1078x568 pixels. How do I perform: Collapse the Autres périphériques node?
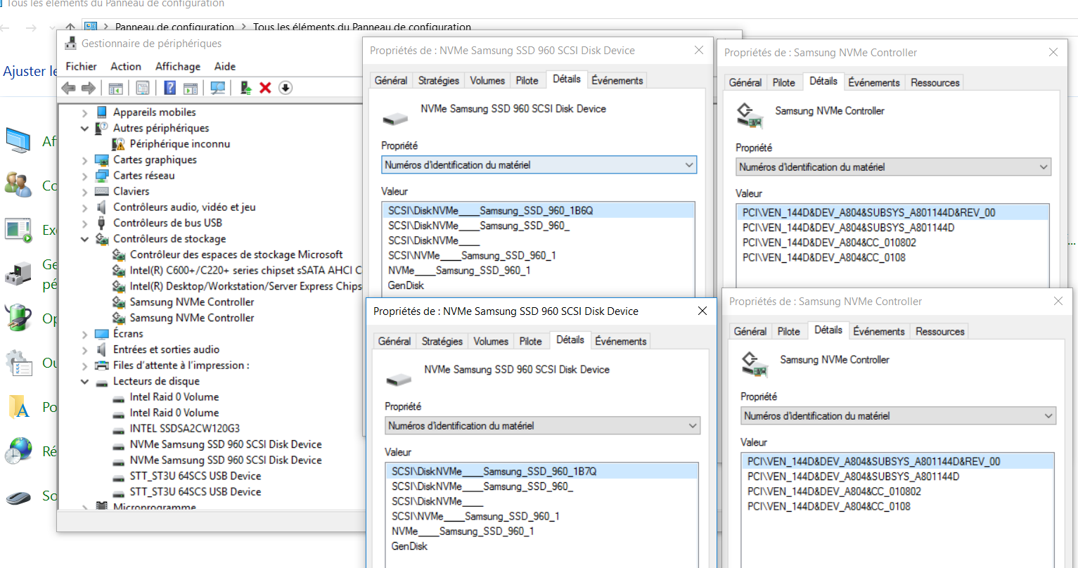pos(84,128)
